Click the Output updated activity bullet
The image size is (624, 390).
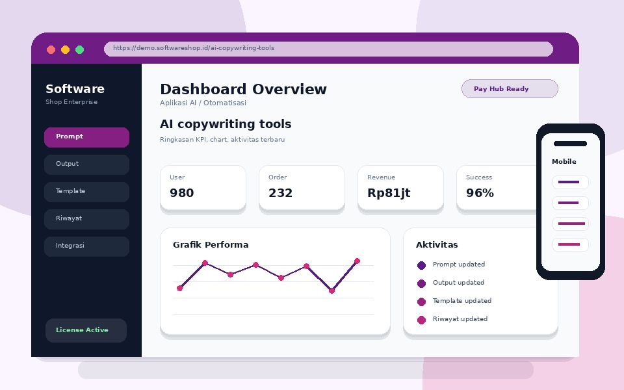(x=421, y=283)
